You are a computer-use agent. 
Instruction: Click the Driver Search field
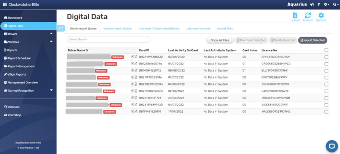pos(108,39)
